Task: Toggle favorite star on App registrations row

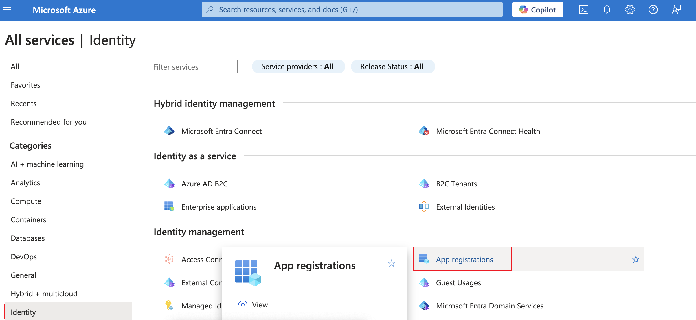Action: point(636,259)
